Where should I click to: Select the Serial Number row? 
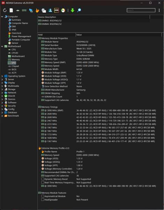click(100, 45)
